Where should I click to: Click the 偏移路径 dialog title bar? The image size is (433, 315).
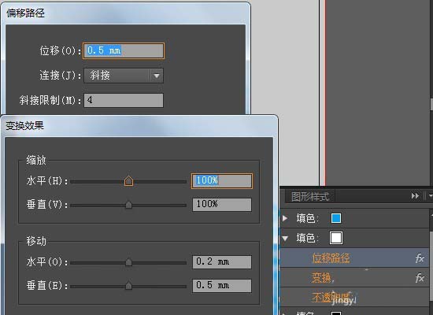point(126,13)
